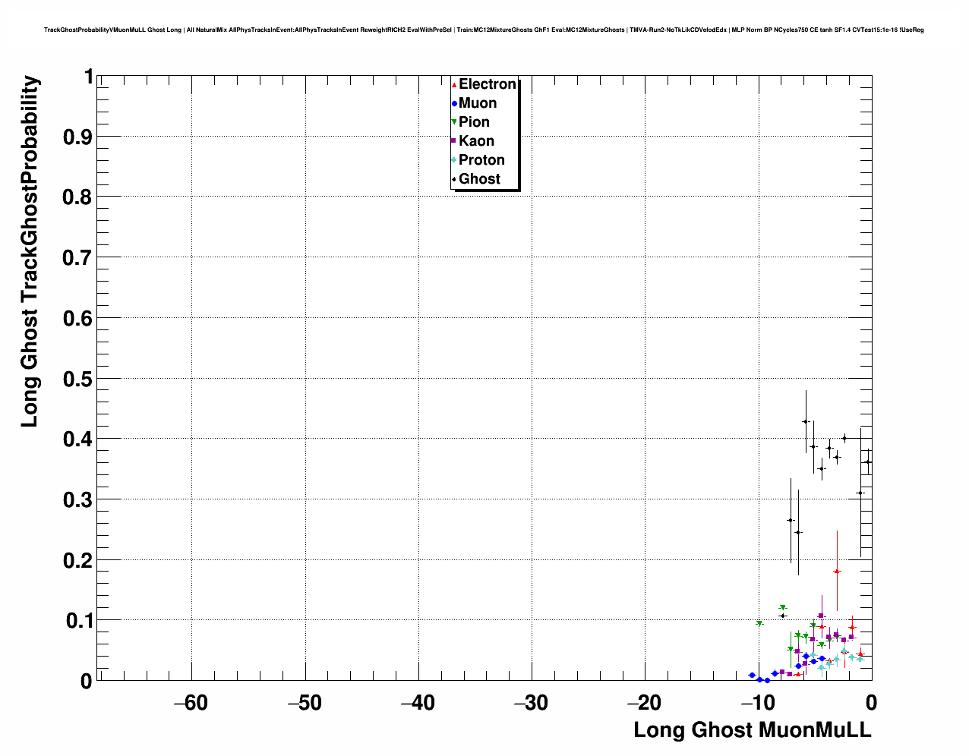The image size is (969, 756).
Task: Select the 'Kaon' legend label
Action: [476, 141]
